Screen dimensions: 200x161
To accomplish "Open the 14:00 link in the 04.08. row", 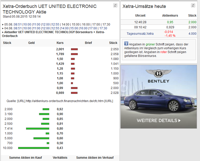I will [x=65, y=28].
